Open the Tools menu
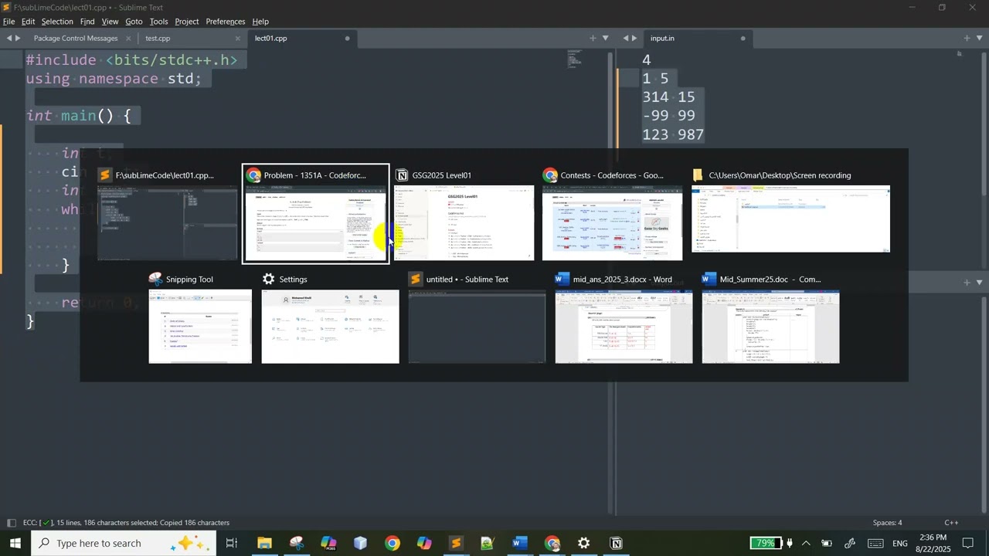 [x=158, y=22]
